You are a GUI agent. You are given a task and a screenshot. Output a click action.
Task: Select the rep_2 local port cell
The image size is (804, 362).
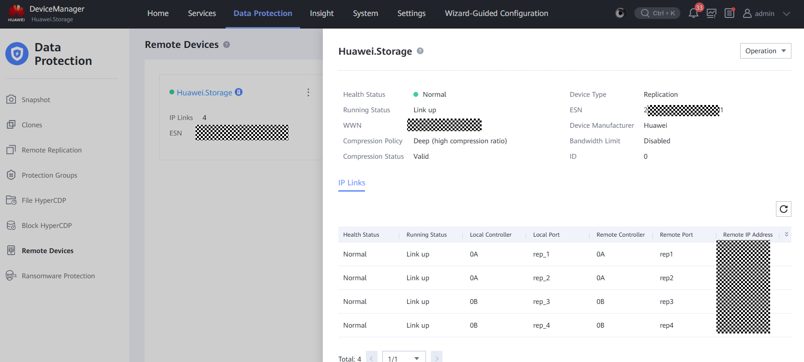click(541, 278)
